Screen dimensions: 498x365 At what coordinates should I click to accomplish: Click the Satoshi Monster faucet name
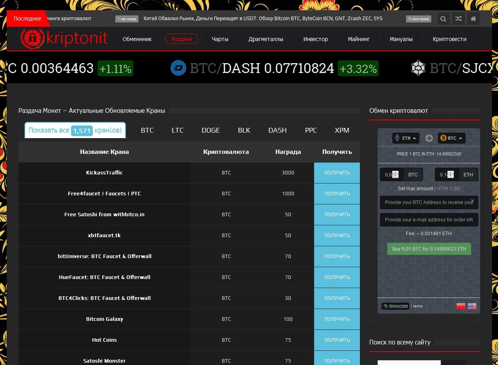105,361
